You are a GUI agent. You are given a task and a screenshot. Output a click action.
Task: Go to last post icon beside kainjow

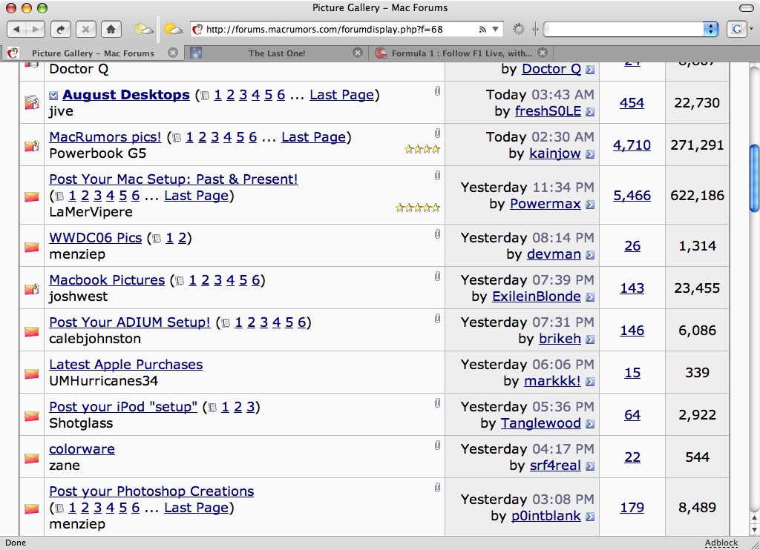[x=590, y=154]
